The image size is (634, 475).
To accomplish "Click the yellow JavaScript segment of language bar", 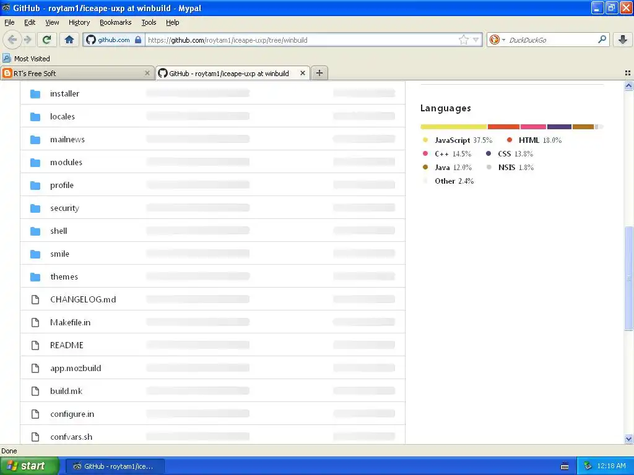I will click(x=454, y=127).
